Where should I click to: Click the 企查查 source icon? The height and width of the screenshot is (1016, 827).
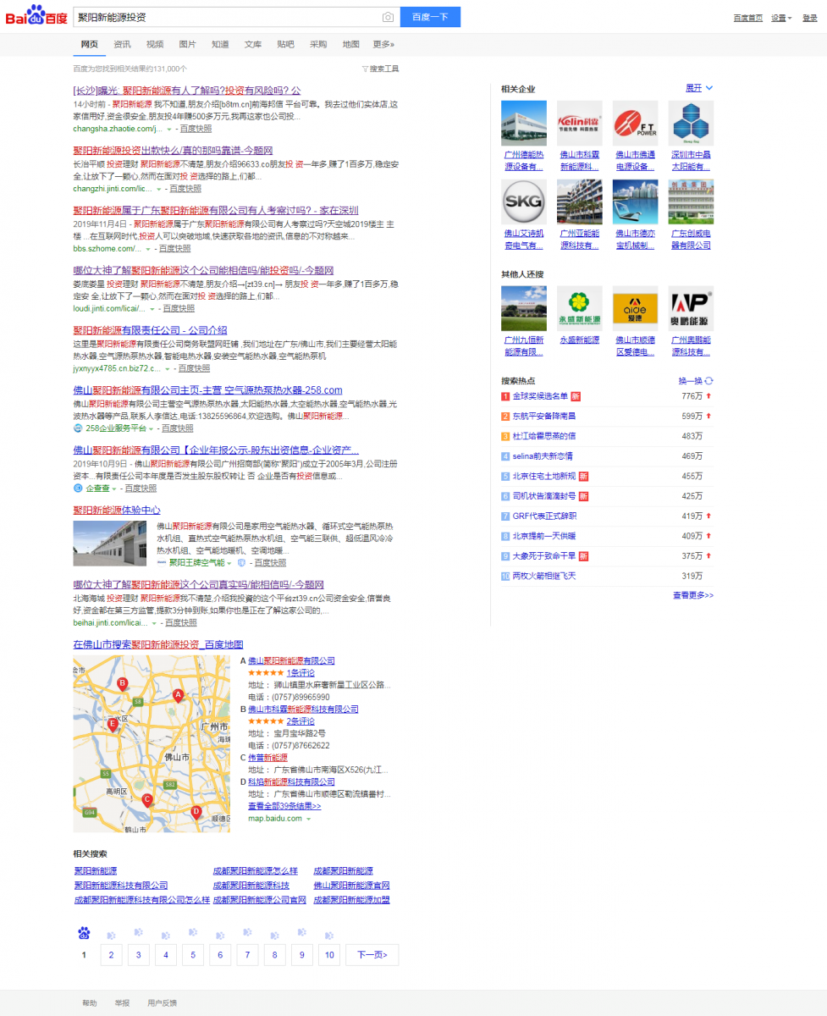[x=78, y=489]
